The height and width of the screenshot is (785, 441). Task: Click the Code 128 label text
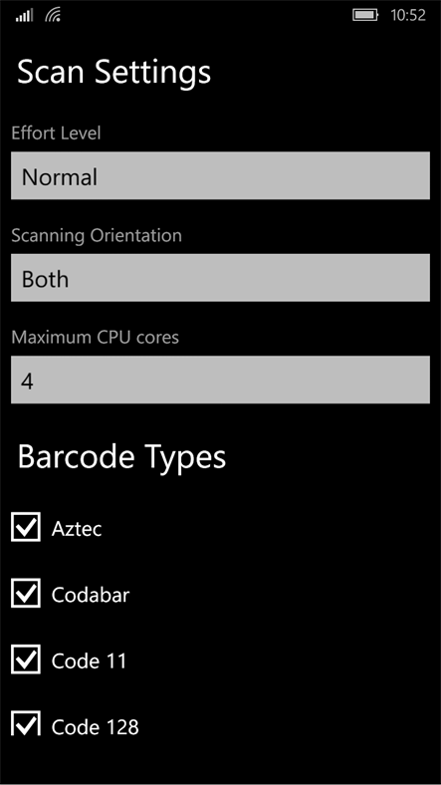(95, 727)
